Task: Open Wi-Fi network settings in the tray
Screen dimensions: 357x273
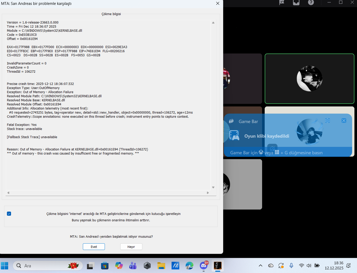Action: coord(302,266)
